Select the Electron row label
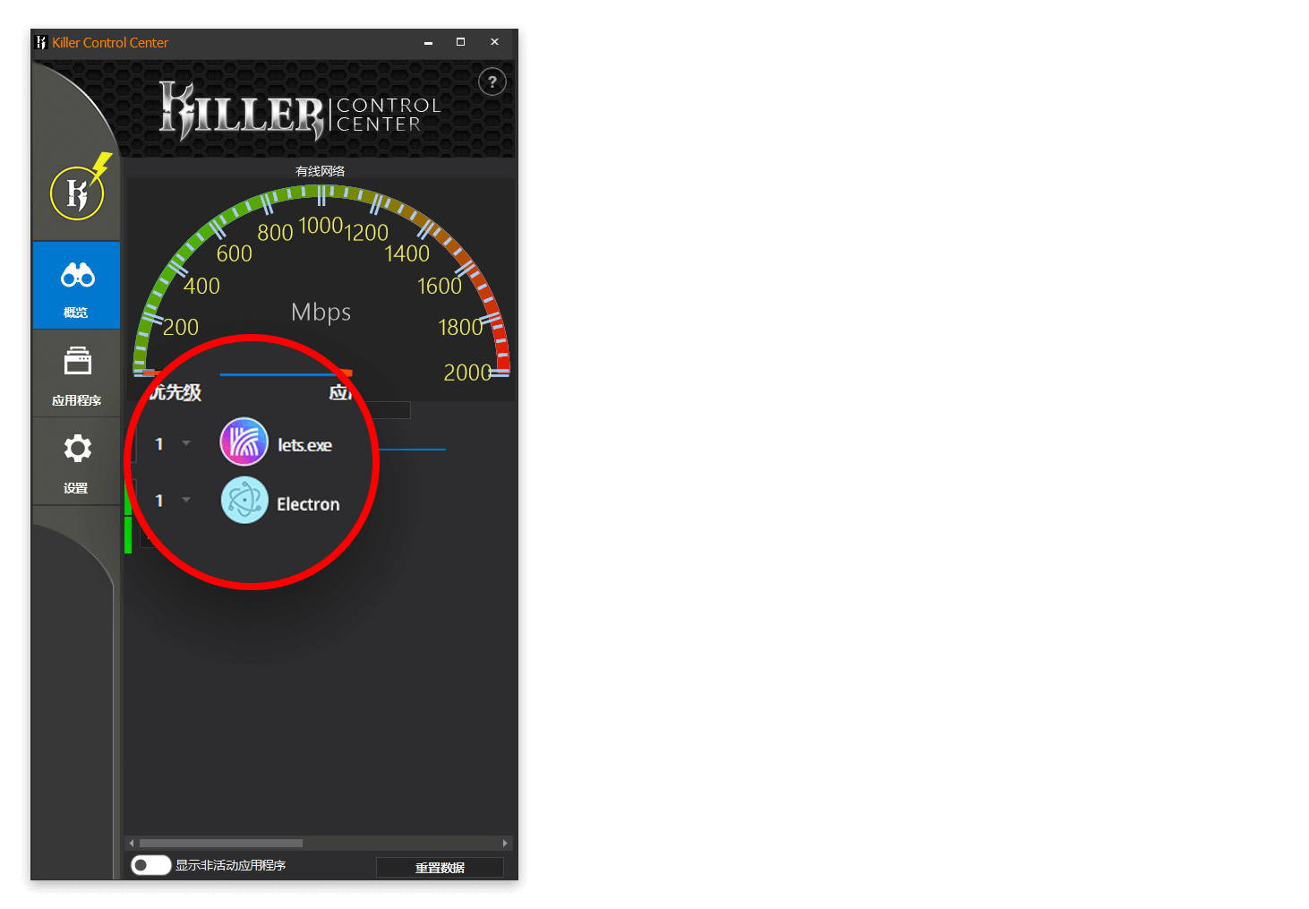The image size is (1309, 909). [308, 504]
